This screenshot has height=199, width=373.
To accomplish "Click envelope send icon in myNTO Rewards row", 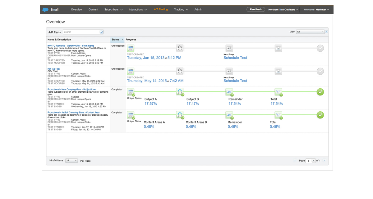I will (x=278, y=48).
